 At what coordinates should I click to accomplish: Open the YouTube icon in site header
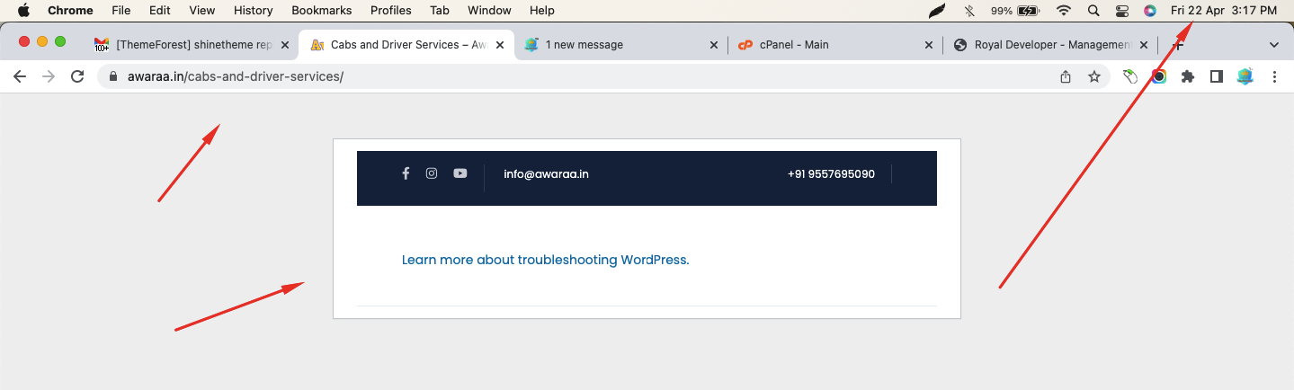[460, 173]
